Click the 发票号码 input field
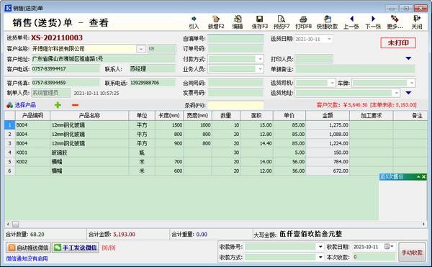432x267 pixels. click(x=235, y=93)
